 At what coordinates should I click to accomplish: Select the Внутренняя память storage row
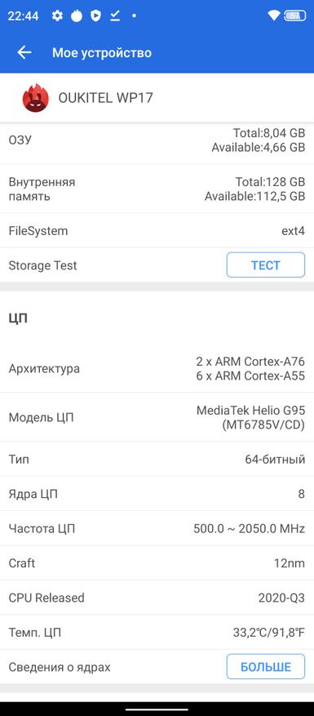tap(157, 189)
